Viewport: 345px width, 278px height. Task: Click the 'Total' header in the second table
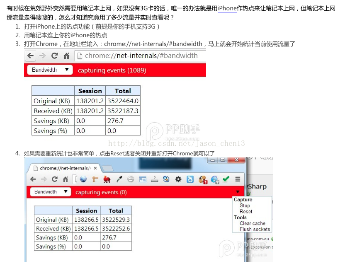[x=116, y=210]
